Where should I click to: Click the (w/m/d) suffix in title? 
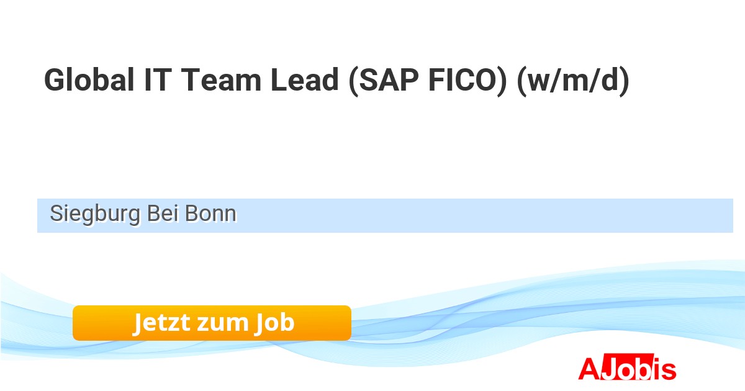coord(573,80)
